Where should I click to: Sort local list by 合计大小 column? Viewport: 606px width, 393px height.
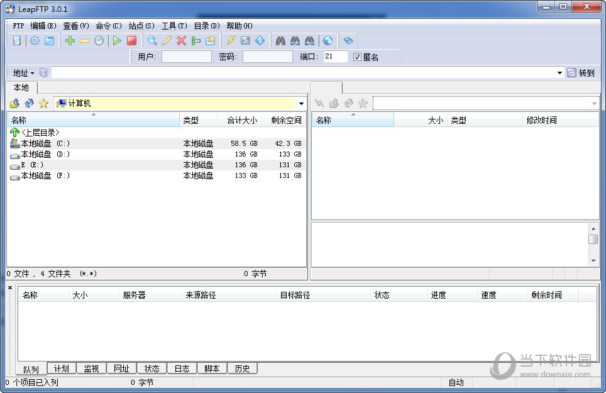[241, 120]
